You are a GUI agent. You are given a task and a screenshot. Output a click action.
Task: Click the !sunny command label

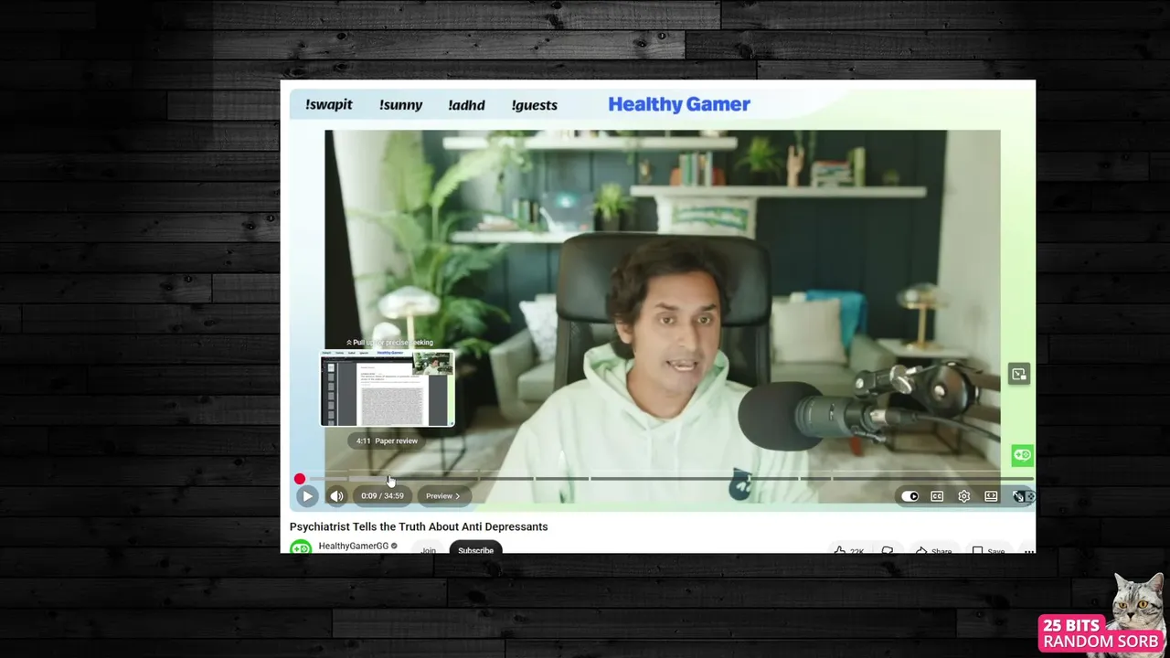(x=400, y=105)
